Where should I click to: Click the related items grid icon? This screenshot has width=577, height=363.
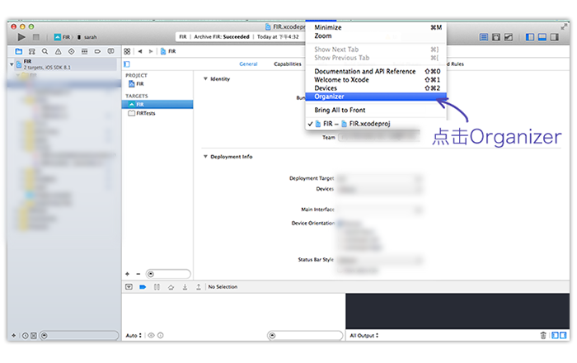(x=127, y=51)
